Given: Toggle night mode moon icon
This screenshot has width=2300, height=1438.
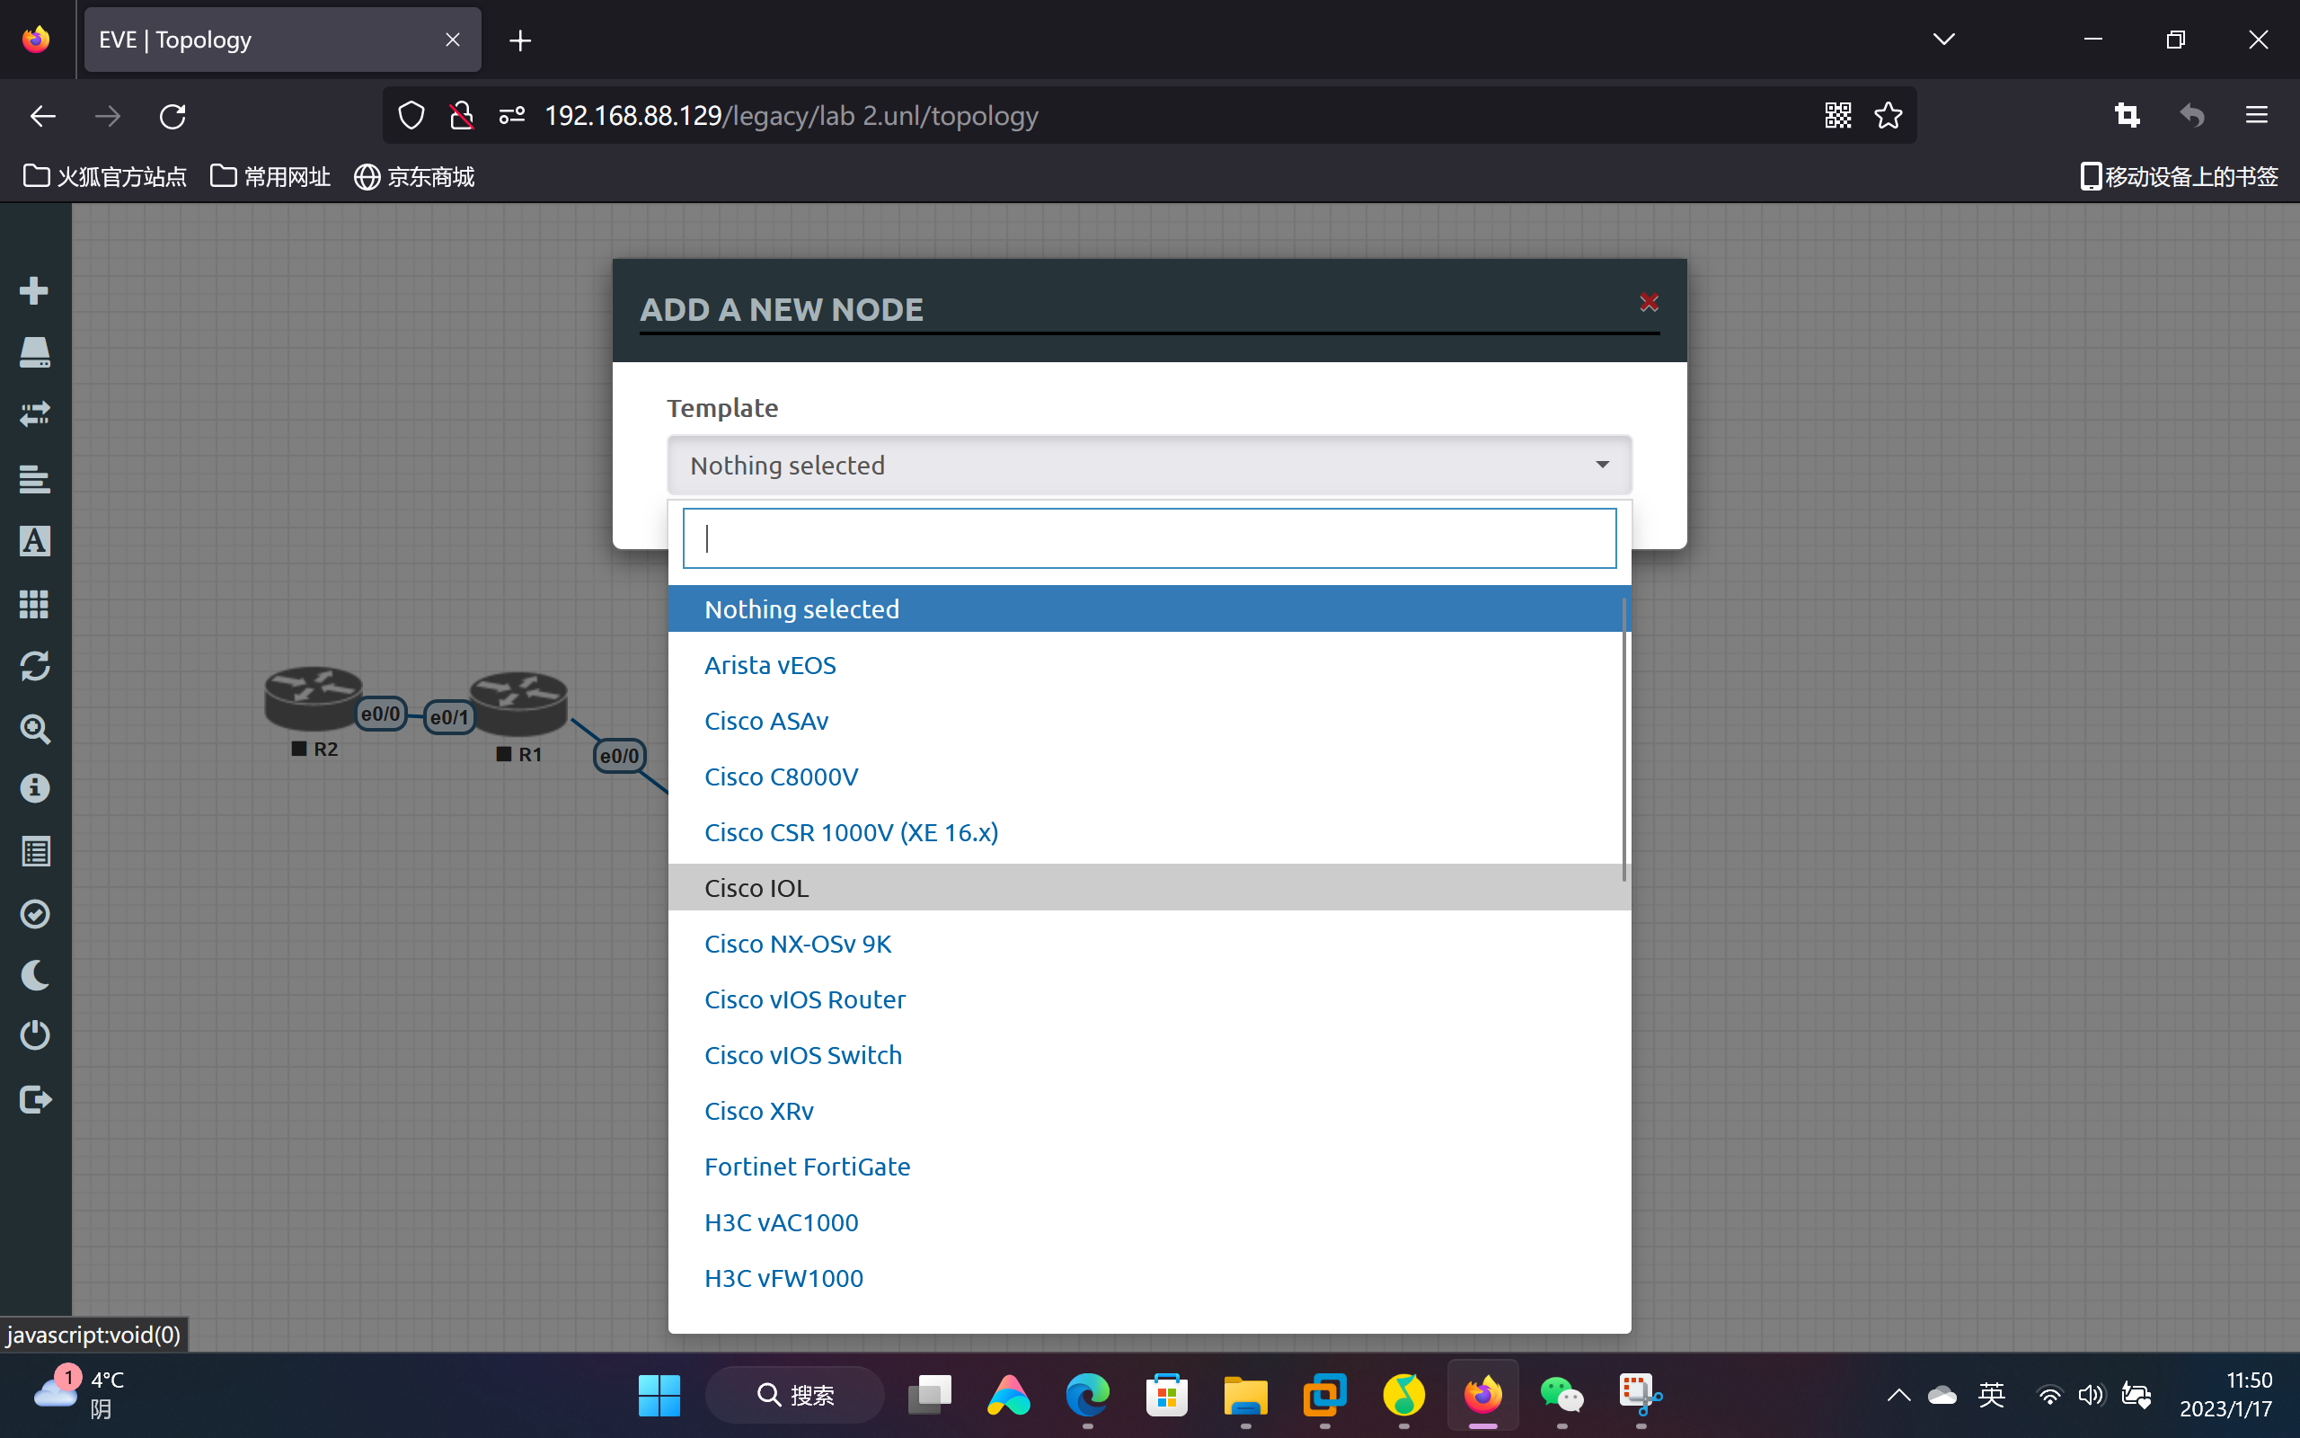Looking at the screenshot, I should point(34,976).
